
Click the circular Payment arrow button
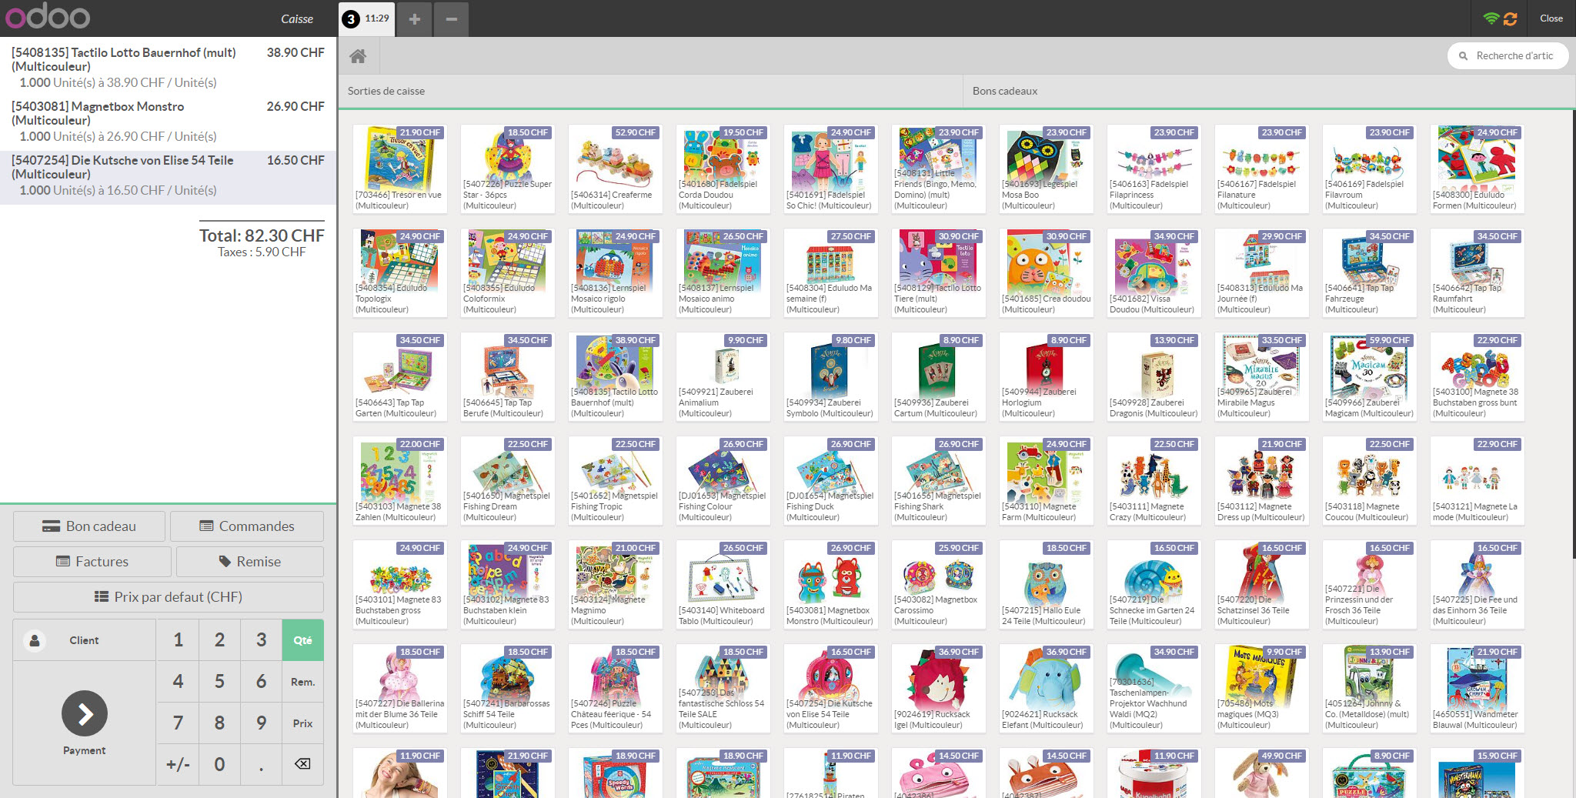point(85,713)
